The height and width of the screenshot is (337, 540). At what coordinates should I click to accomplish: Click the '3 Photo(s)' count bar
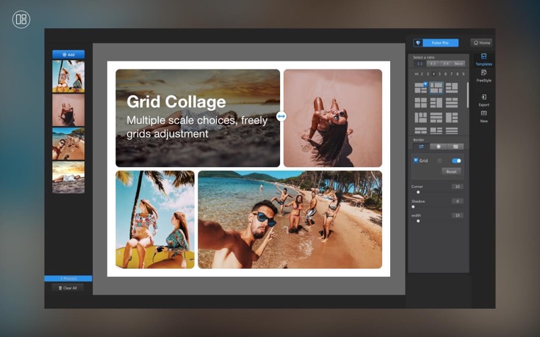point(68,278)
